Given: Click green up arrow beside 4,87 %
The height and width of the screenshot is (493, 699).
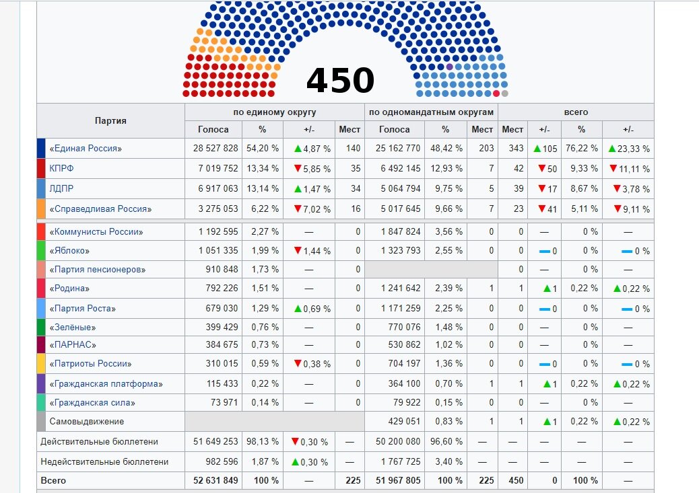Looking at the screenshot, I should point(298,148).
